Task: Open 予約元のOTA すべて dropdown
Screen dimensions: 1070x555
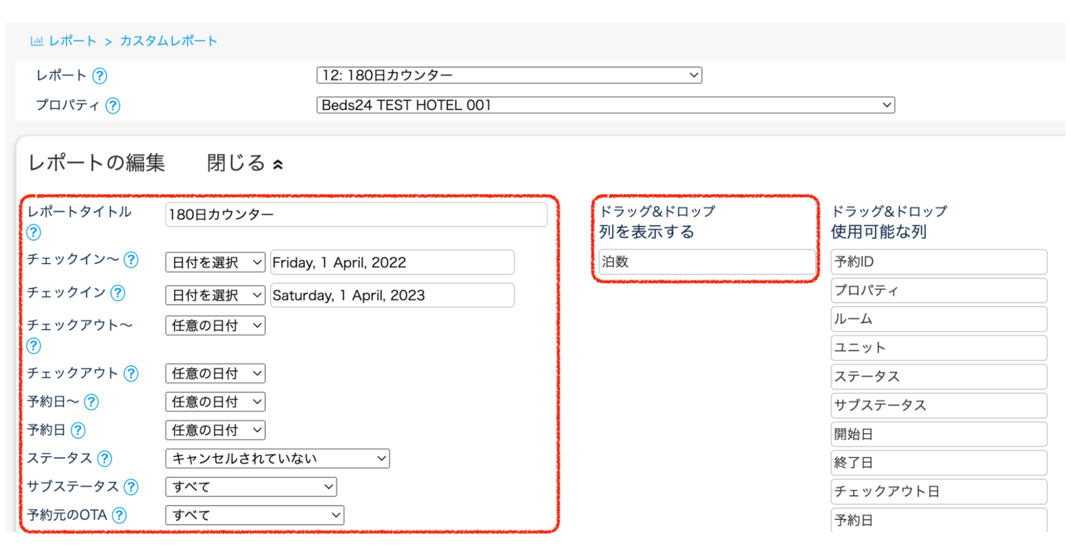Action: tap(254, 515)
